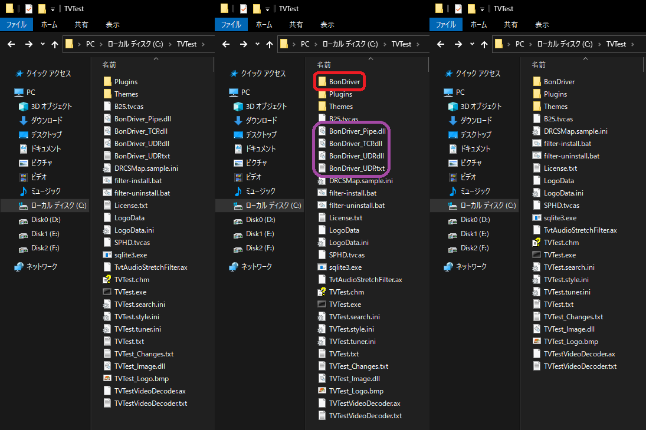This screenshot has width=646, height=430.
Task: Open quick access toolbar dropdown in right window title
Action: click(482, 9)
